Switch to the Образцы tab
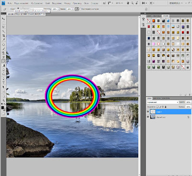192x176 pixels. (x=157, y=16)
